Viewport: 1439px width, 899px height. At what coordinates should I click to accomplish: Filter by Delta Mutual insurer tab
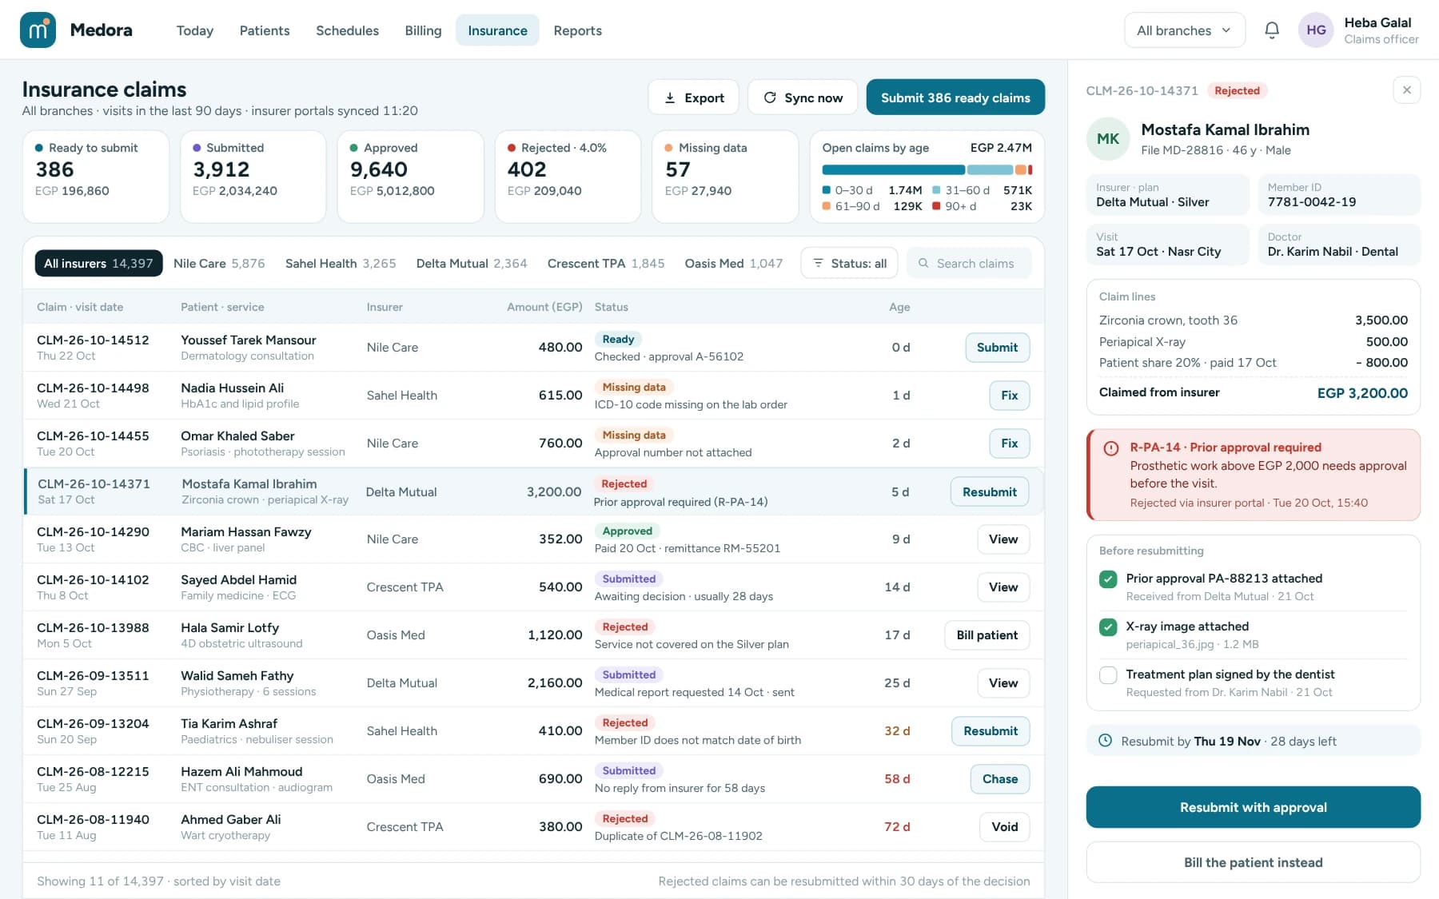(x=472, y=263)
